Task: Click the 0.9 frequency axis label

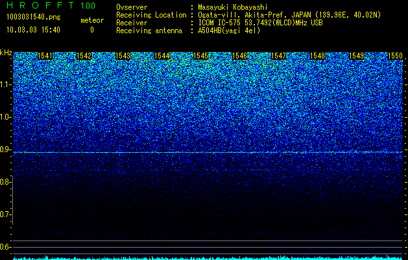Action: pyautogui.click(x=5, y=149)
